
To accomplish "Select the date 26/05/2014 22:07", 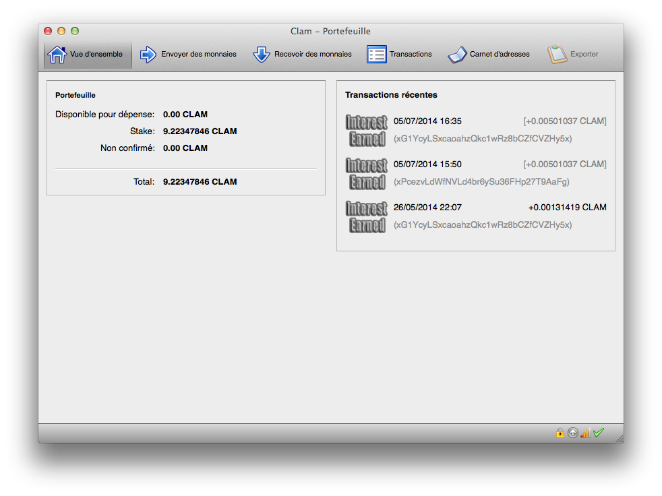I will pyautogui.click(x=427, y=208).
